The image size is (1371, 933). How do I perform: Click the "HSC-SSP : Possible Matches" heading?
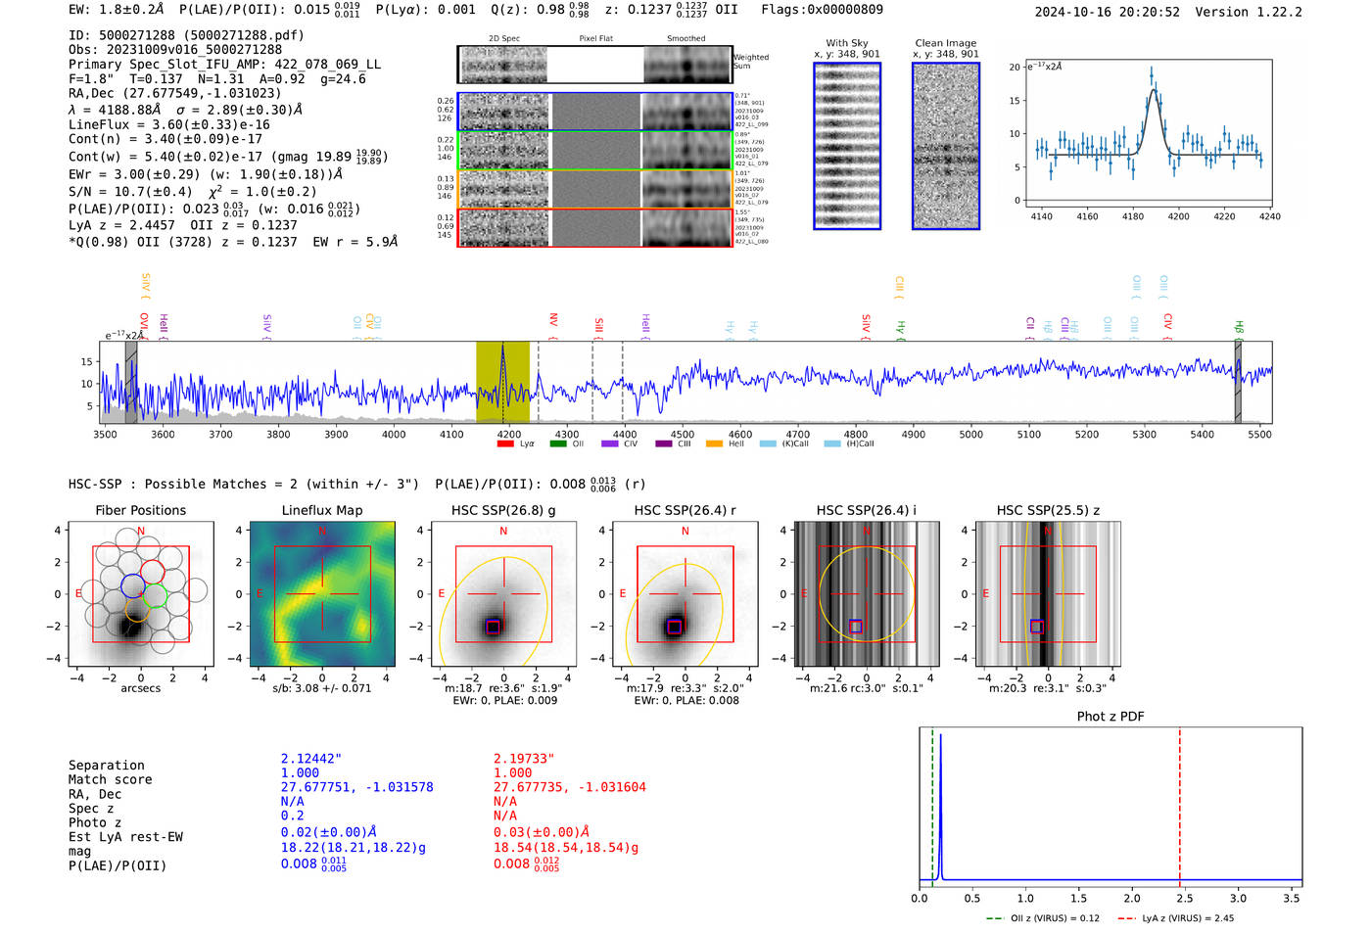click(x=244, y=484)
